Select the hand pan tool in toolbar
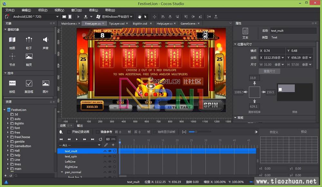This screenshot has width=322, height=187. point(139,17)
